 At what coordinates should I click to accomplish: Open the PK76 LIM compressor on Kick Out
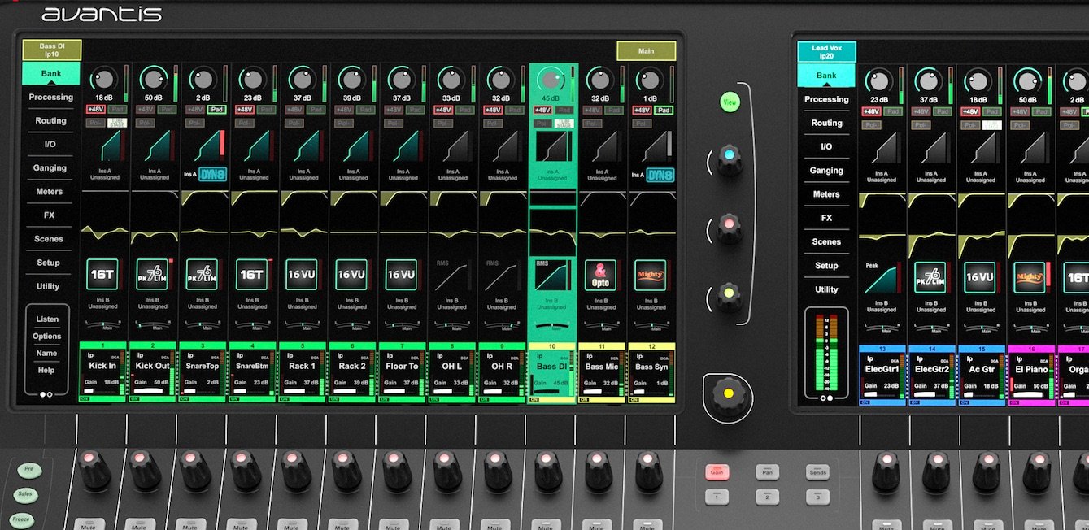(x=152, y=275)
